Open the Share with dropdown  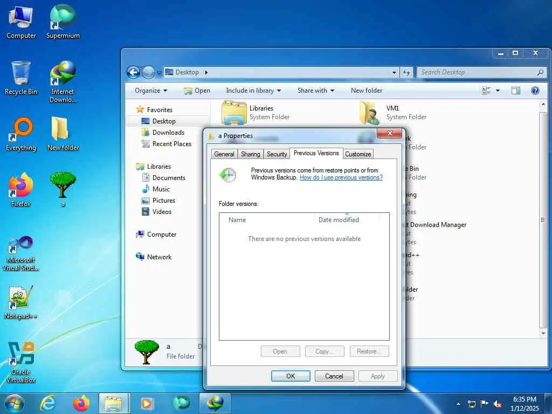[316, 91]
